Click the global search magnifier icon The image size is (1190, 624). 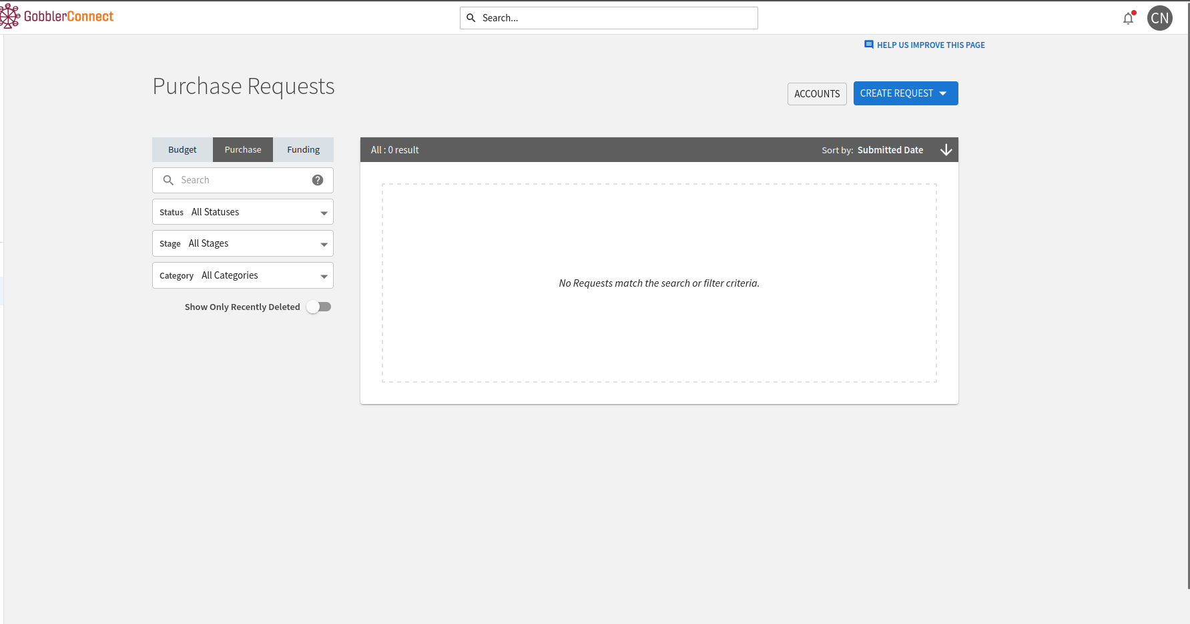point(471,18)
